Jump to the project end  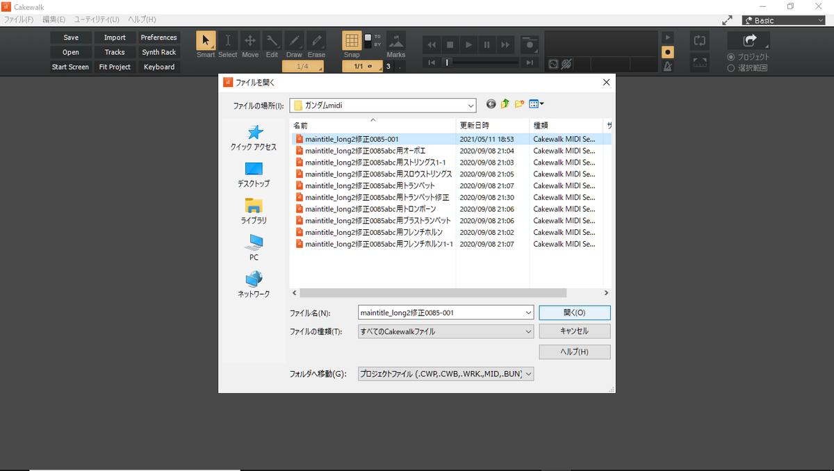point(530,63)
